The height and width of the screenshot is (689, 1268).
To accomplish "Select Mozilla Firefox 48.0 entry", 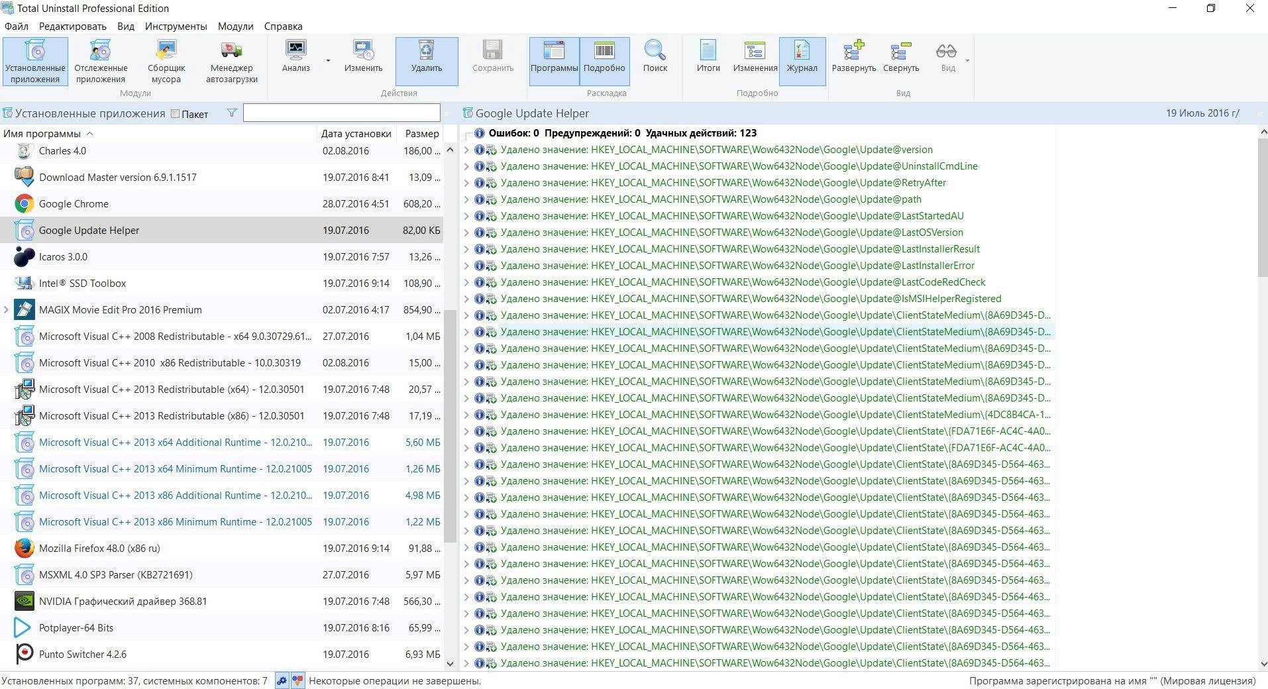I will 221,548.
